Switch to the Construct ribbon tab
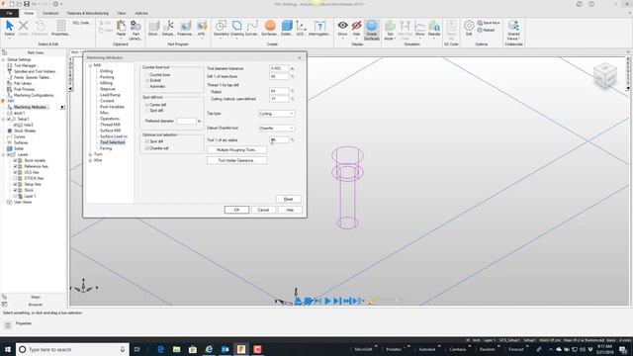Image resolution: width=633 pixels, height=356 pixels. pyautogui.click(x=50, y=13)
